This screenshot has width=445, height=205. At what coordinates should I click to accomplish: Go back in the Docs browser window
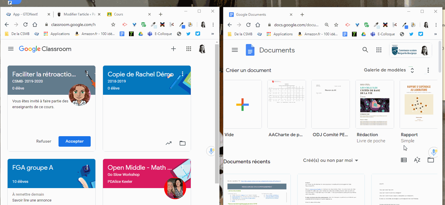(x=230, y=24)
